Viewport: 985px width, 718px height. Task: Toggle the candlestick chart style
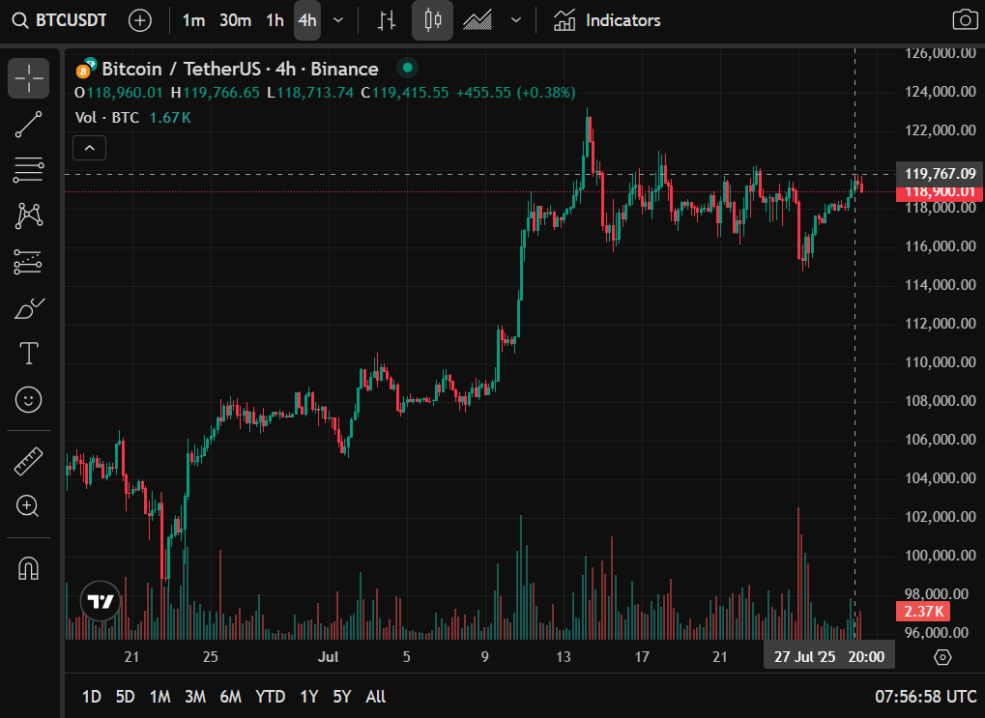(432, 20)
